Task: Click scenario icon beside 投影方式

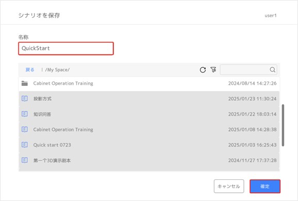Action: pos(25,99)
